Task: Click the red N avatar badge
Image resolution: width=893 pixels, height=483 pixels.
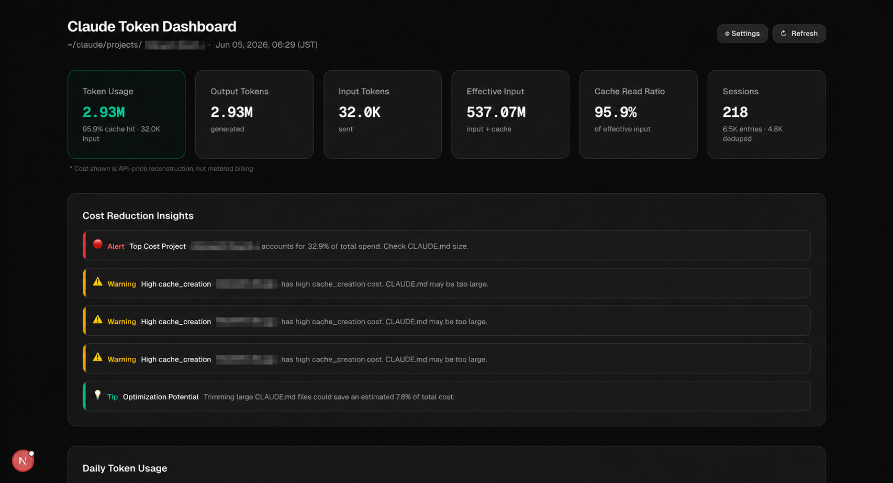Action: tap(23, 460)
